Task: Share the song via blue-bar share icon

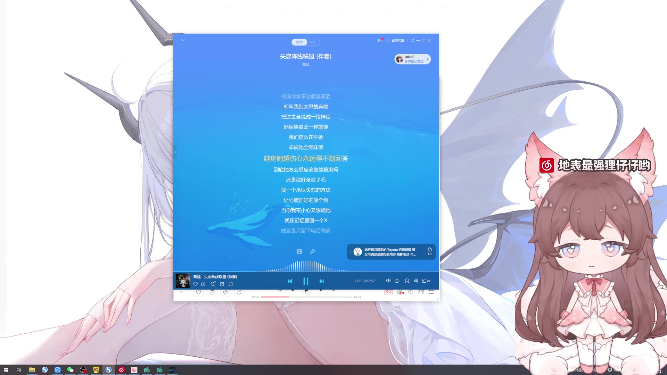Action: tap(222, 284)
